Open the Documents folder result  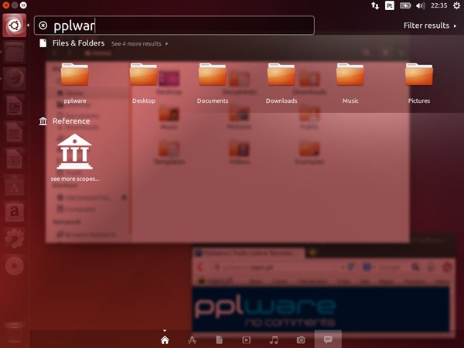tap(213, 83)
